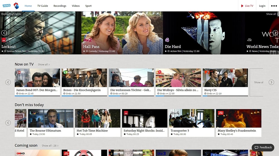Open The Bourne Ultimatum thumbnail
Viewport: 279px width, 156px height.
coord(51,118)
